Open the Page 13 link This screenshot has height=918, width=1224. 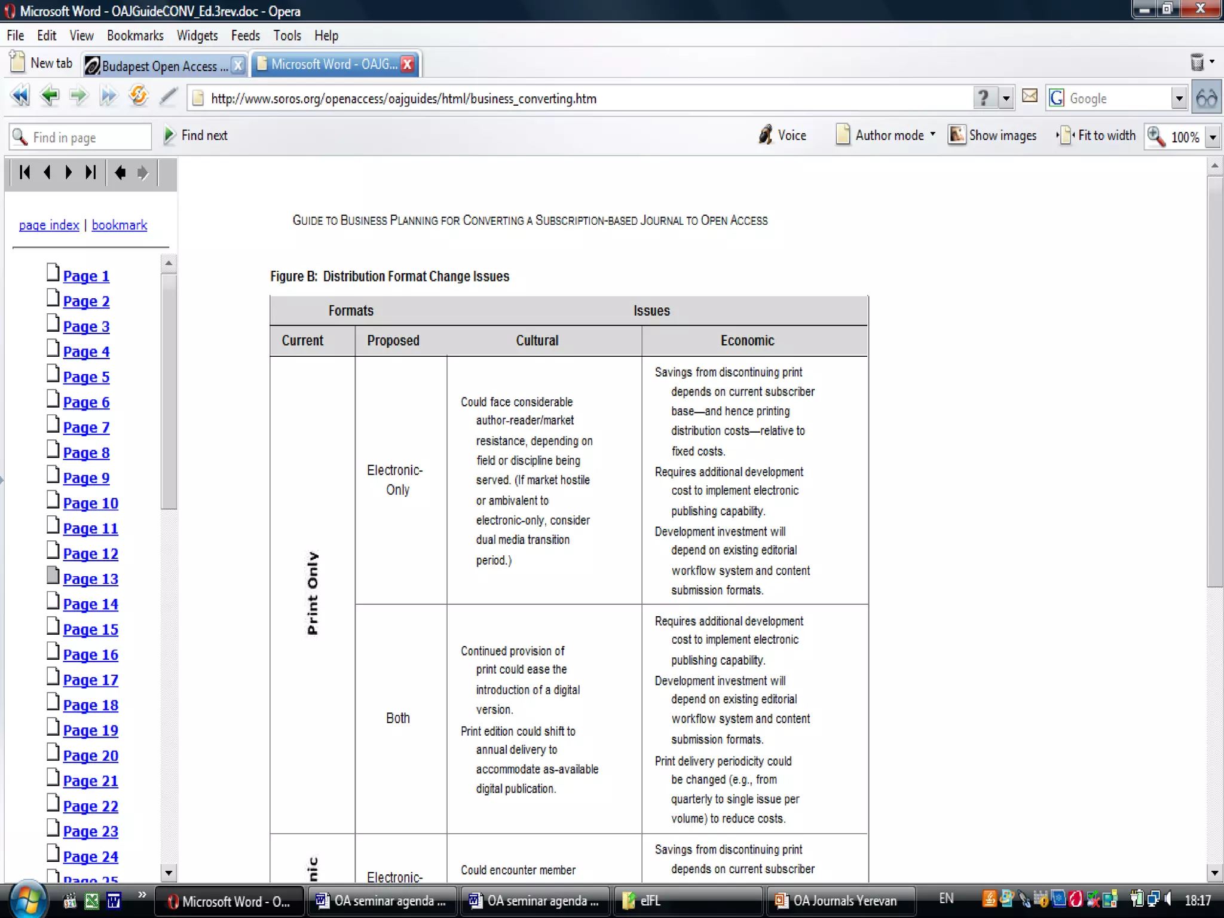(90, 579)
